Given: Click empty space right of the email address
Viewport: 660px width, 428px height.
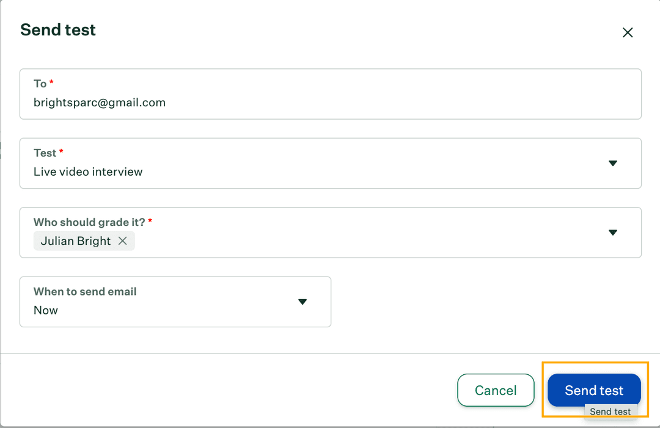Looking at the screenshot, I should click(x=397, y=103).
